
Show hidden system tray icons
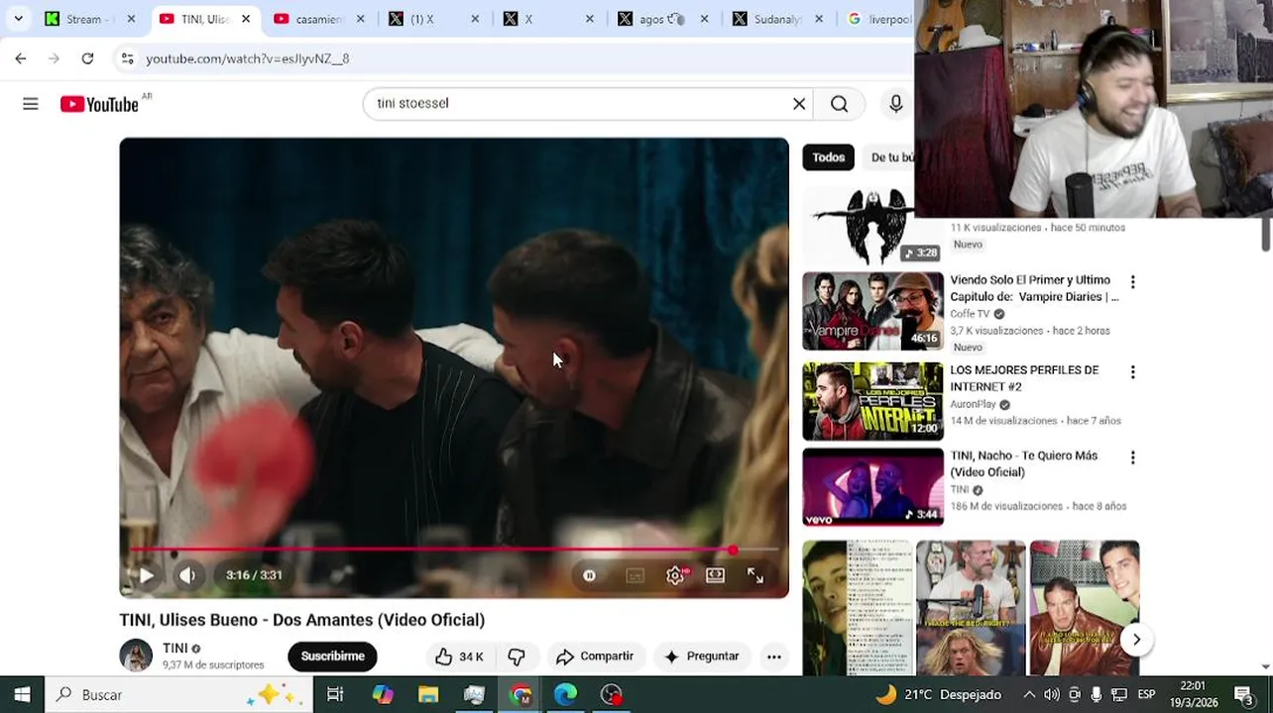click(1029, 694)
